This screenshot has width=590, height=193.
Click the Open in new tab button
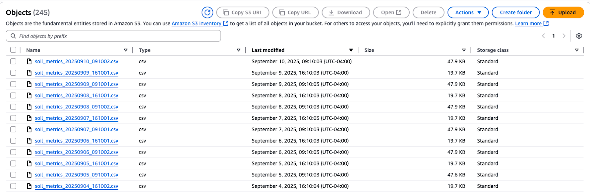[391, 12]
